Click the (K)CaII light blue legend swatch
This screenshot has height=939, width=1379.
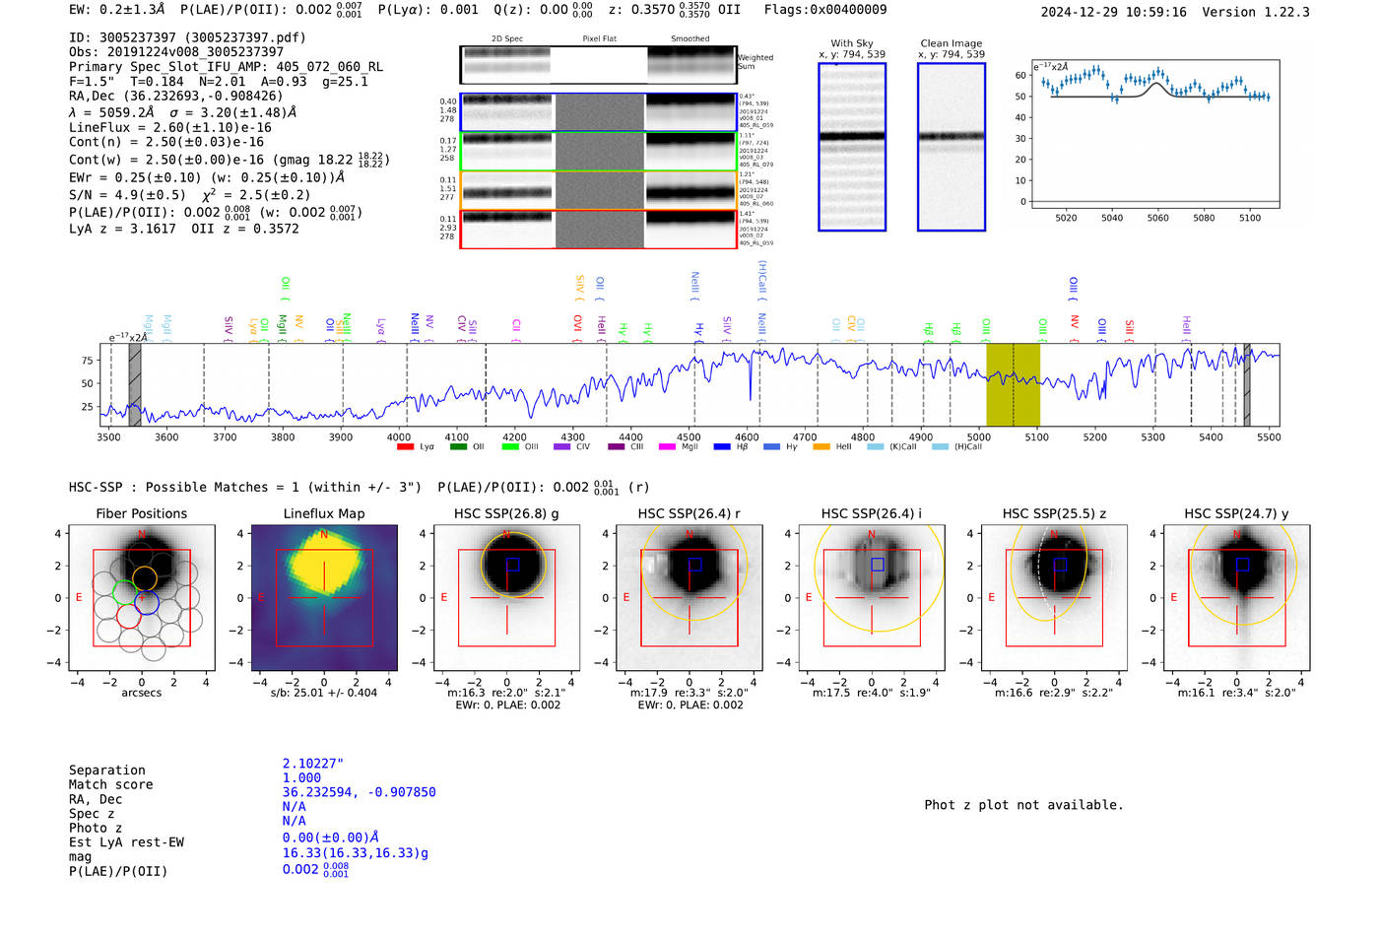875,446
